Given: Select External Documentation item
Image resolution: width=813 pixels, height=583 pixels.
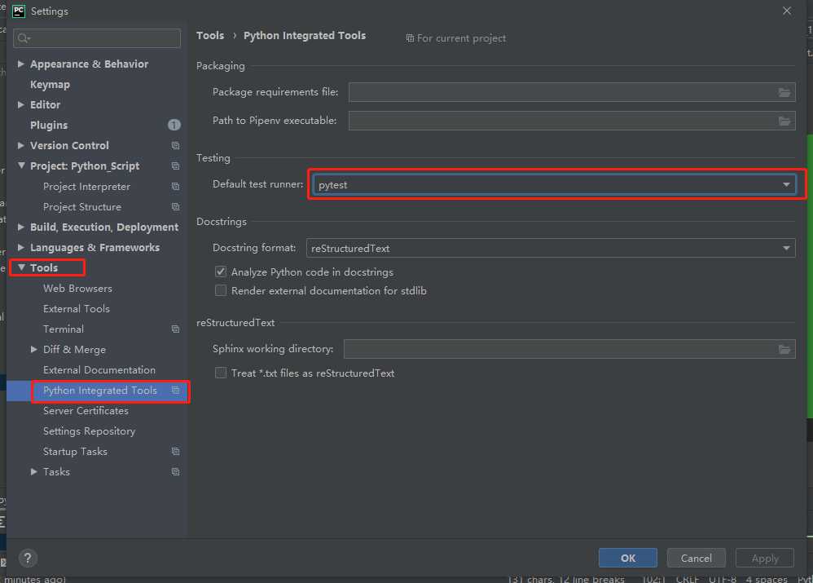Looking at the screenshot, I should pyautogui.click(x=99, y=370).
